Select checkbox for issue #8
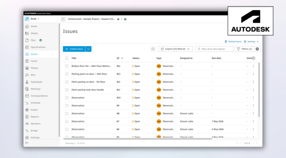Image resolution: width=286 pixels, height=158 pixels. coord(67,114)
